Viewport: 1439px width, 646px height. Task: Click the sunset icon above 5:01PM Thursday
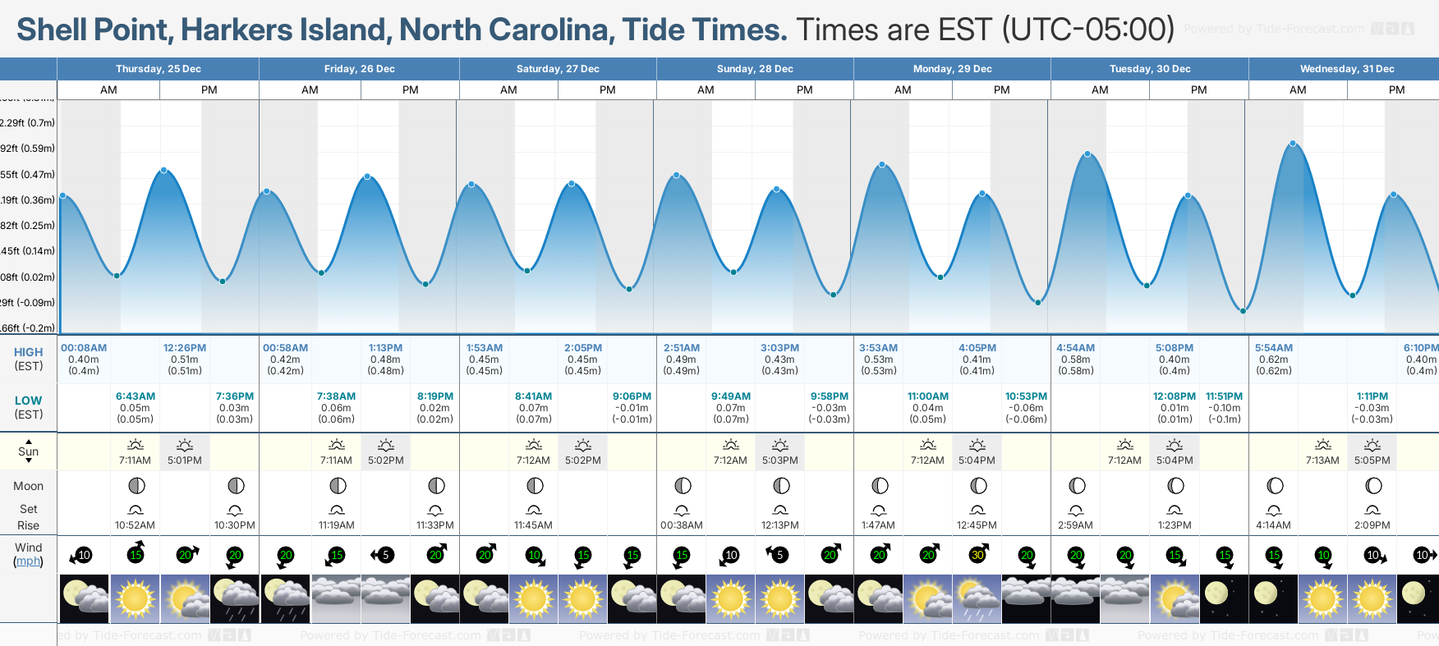(185, 445)
